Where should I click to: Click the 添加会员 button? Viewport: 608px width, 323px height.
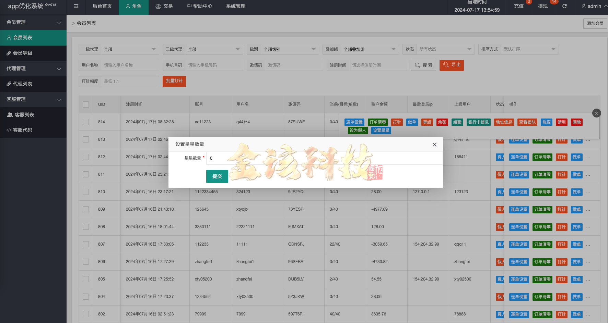tap(595, 23)
